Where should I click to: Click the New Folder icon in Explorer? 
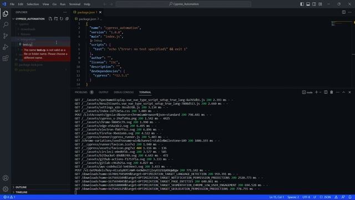tap(56, 19)
